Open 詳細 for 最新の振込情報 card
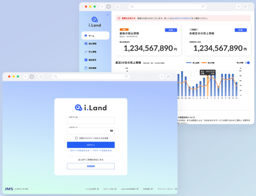The width and height of the screenshot is (256, 196). point(171,30)
